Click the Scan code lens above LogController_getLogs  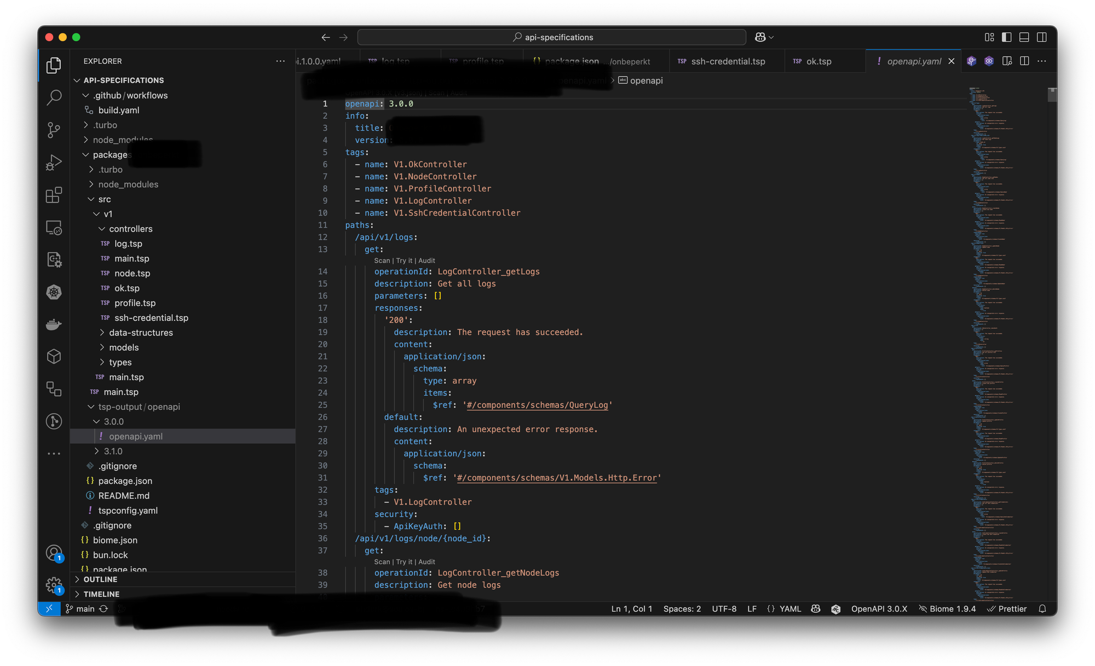(382, 261)
